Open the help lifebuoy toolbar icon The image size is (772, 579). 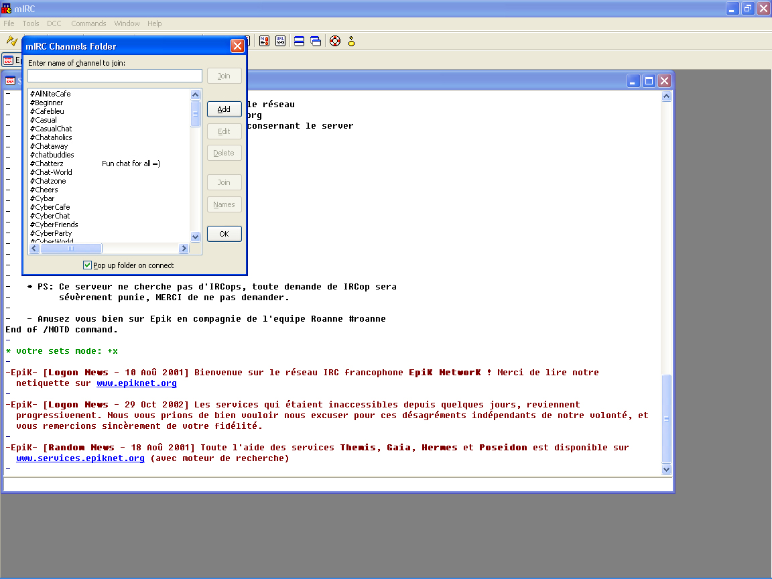click(335, 42)
